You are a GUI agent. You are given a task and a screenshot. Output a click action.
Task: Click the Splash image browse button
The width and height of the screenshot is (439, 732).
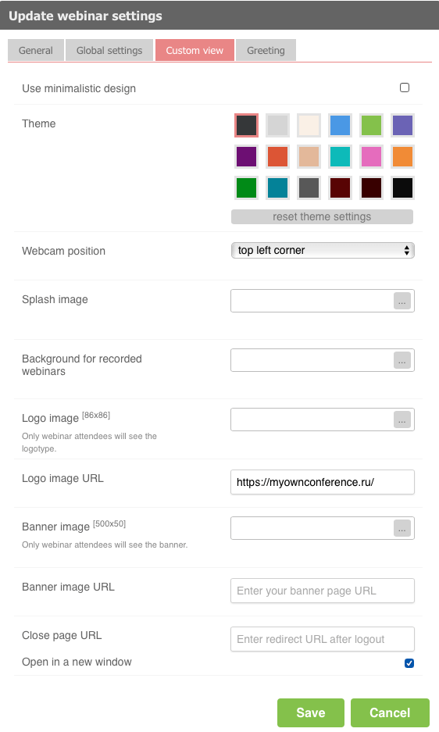pos(402,301)
